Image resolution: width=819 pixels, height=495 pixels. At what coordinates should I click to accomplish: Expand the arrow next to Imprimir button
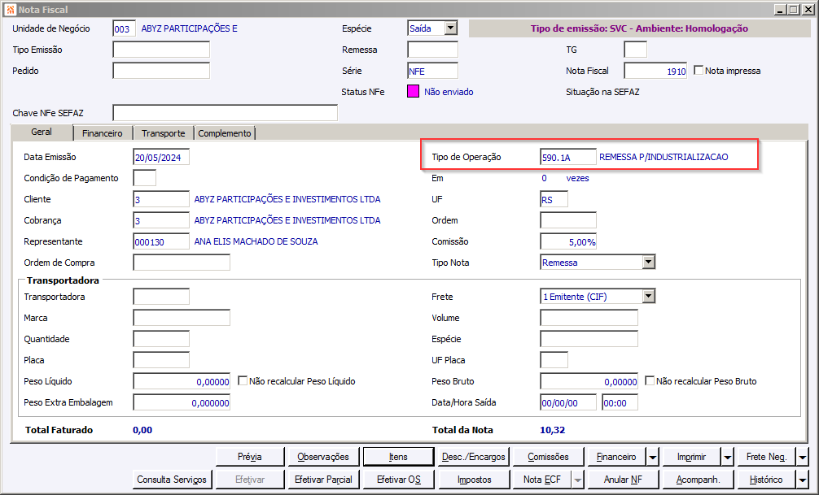click(727, 457)
